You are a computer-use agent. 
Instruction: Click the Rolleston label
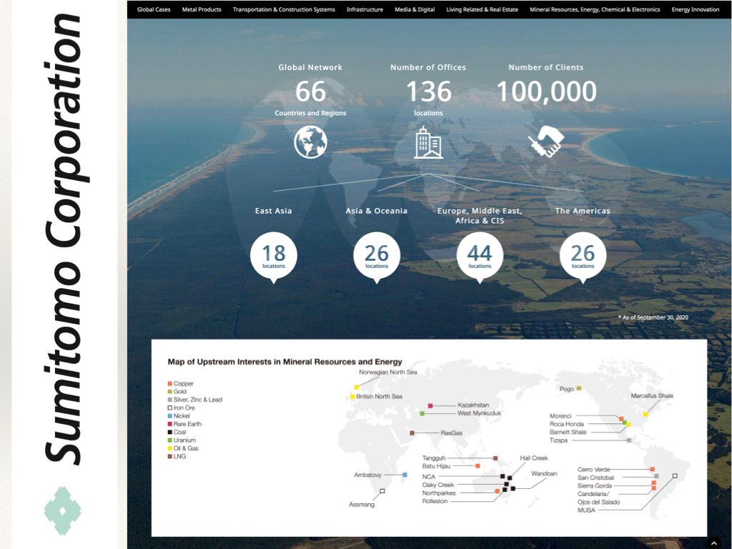435,501
